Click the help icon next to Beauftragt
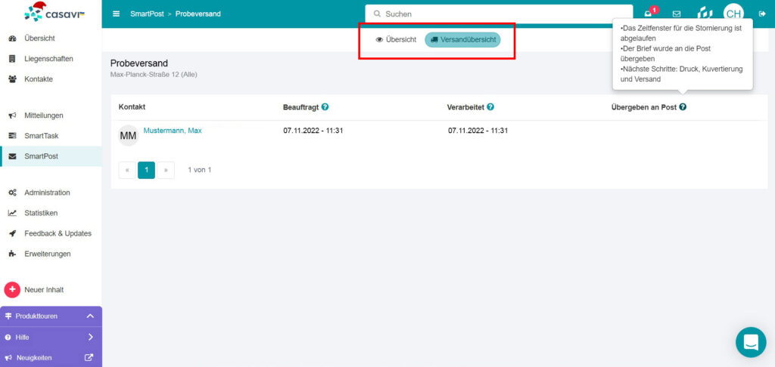Image resolution: width=775 pixels, height=367 pixels. click(x=325, y=107)
